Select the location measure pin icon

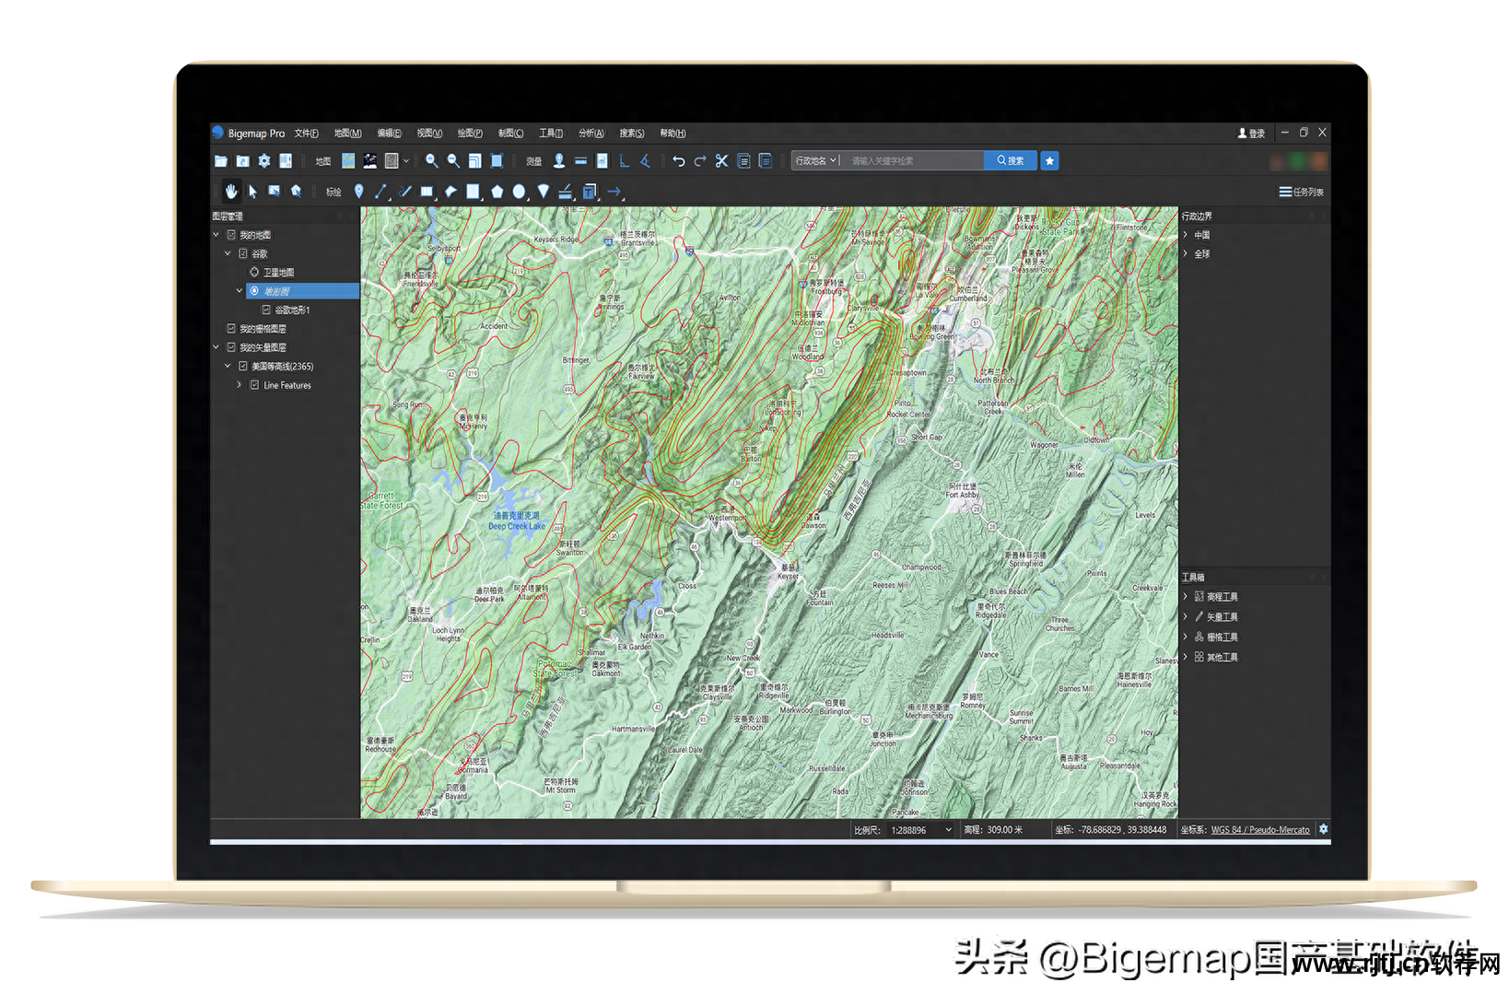559,161
